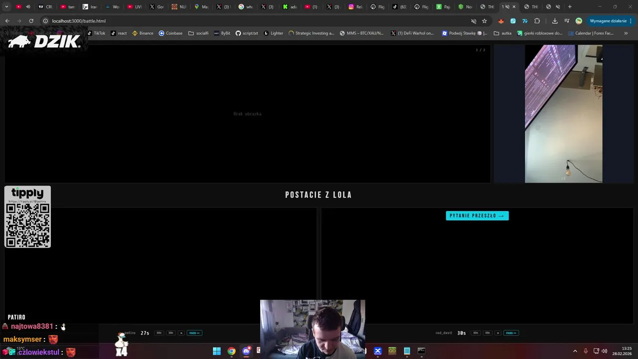Viewport: 638px width, 359px height.
Task: Open the DeFi Warhol bookmark
Action: pyautogui.click(x=413, y=33)
